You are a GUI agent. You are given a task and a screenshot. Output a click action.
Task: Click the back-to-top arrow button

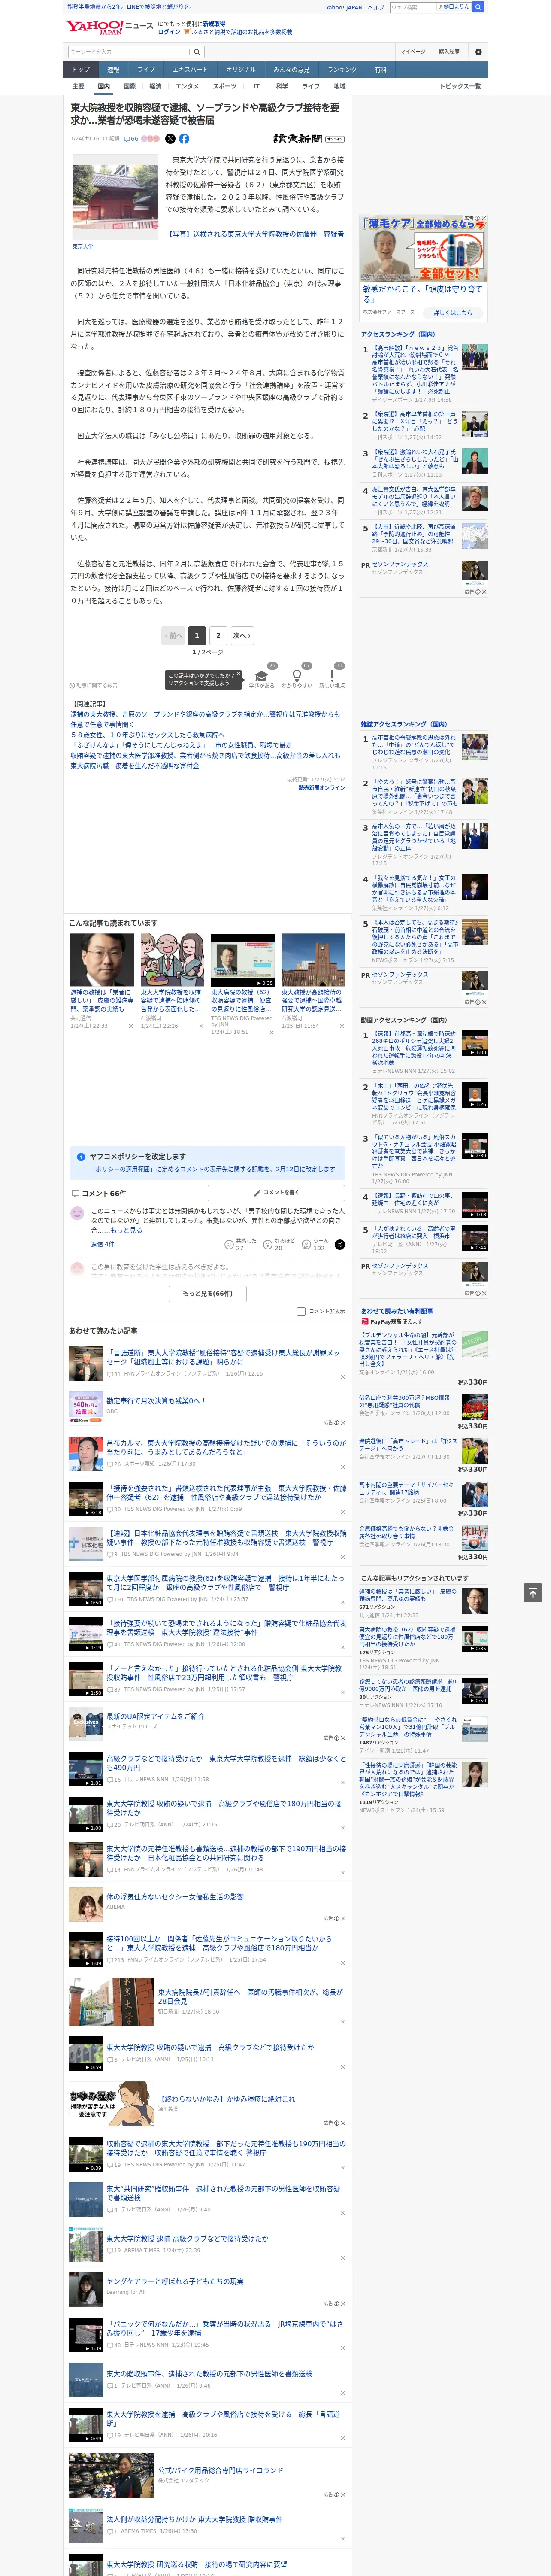pyautogui.click(x=533, y=1592)
